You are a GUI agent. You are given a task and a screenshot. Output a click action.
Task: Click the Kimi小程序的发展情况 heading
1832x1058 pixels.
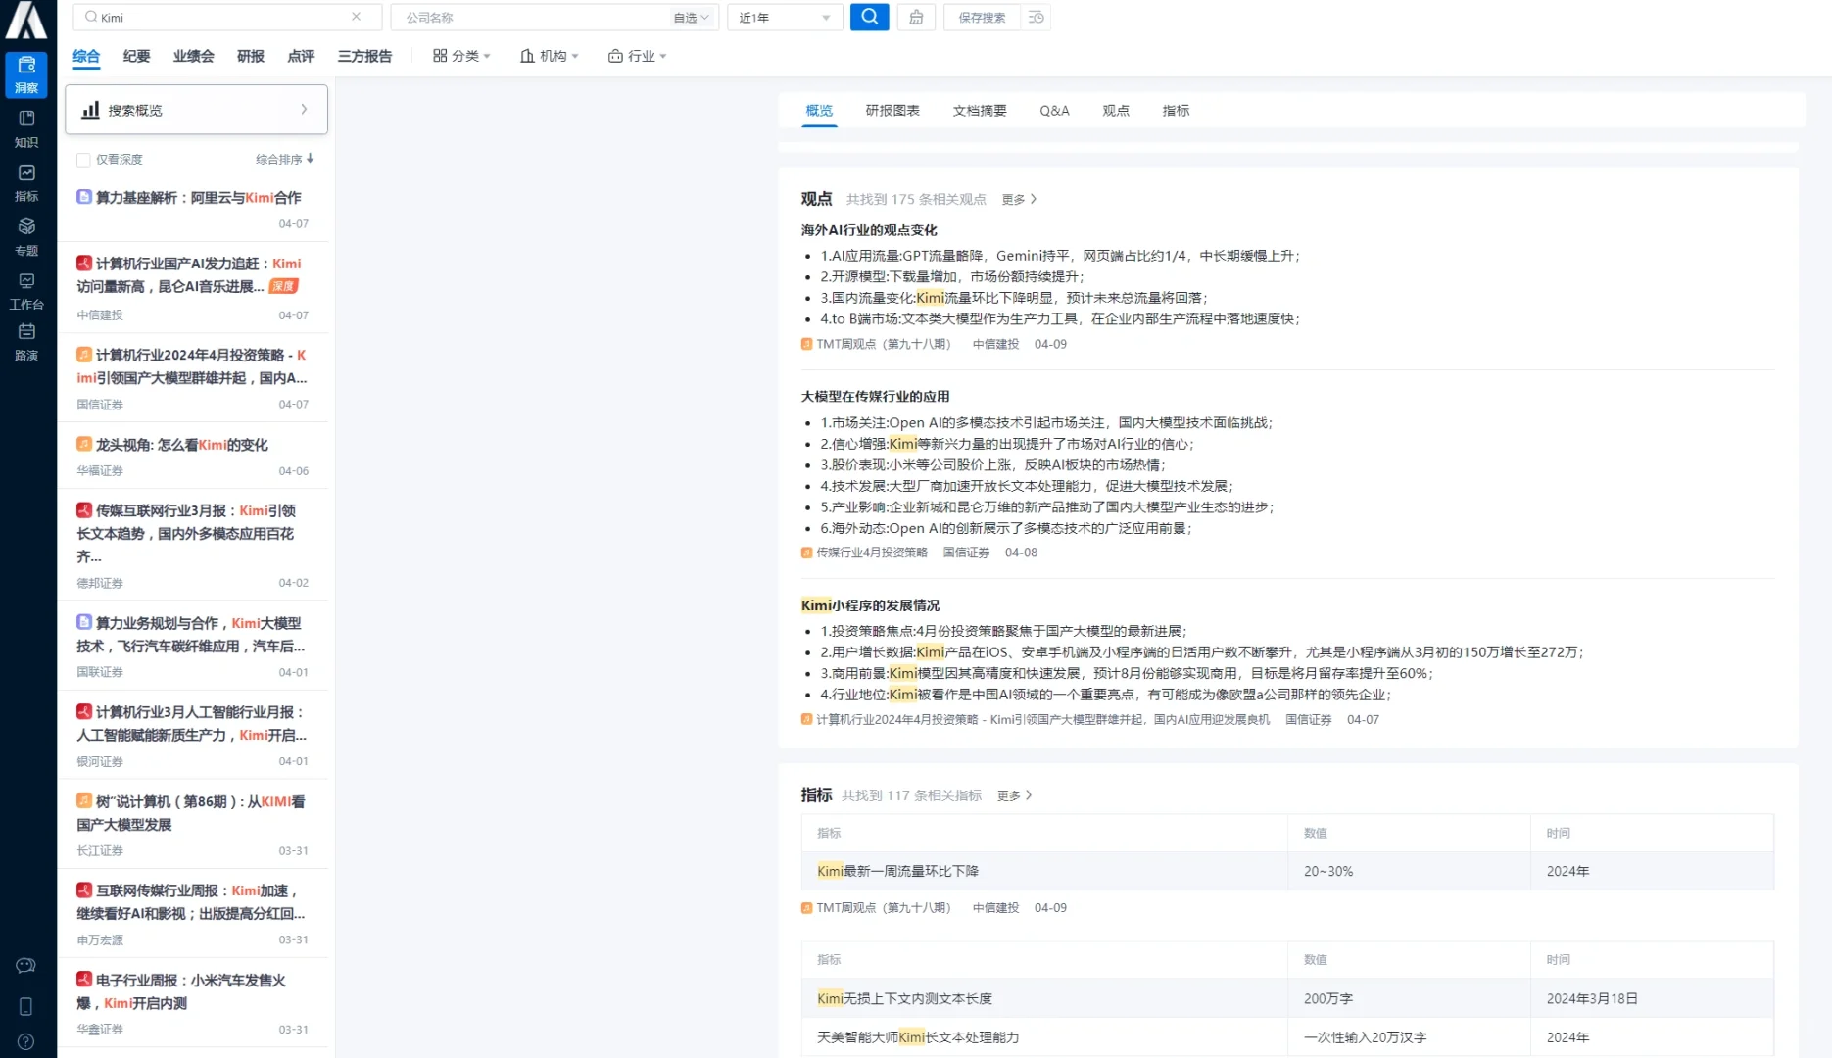[x=870, y=605]
